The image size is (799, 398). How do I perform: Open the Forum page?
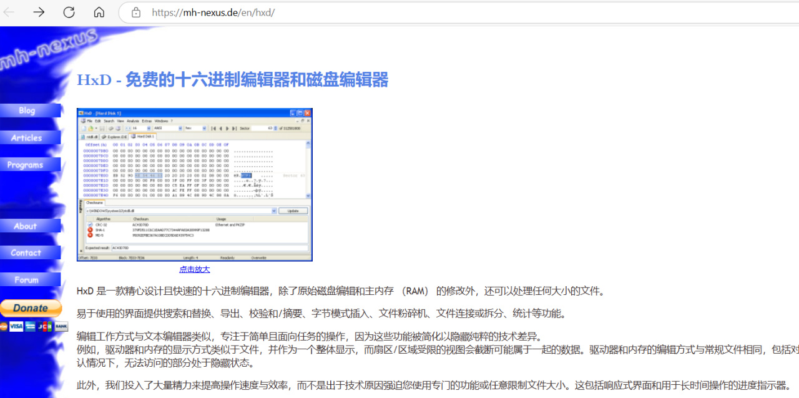[30, 280]
